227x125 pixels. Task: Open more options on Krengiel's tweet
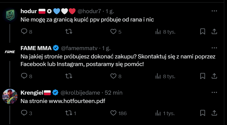[214, 92]
